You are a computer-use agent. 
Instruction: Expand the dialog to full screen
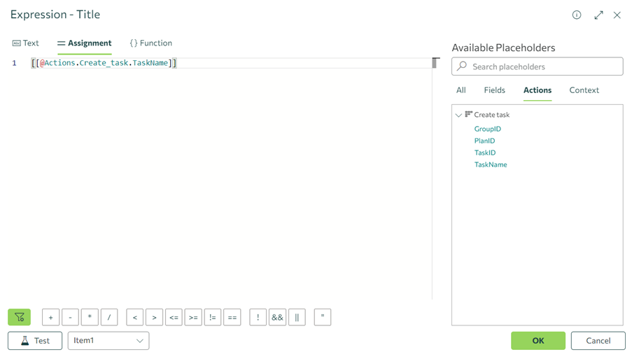point(598,15)
